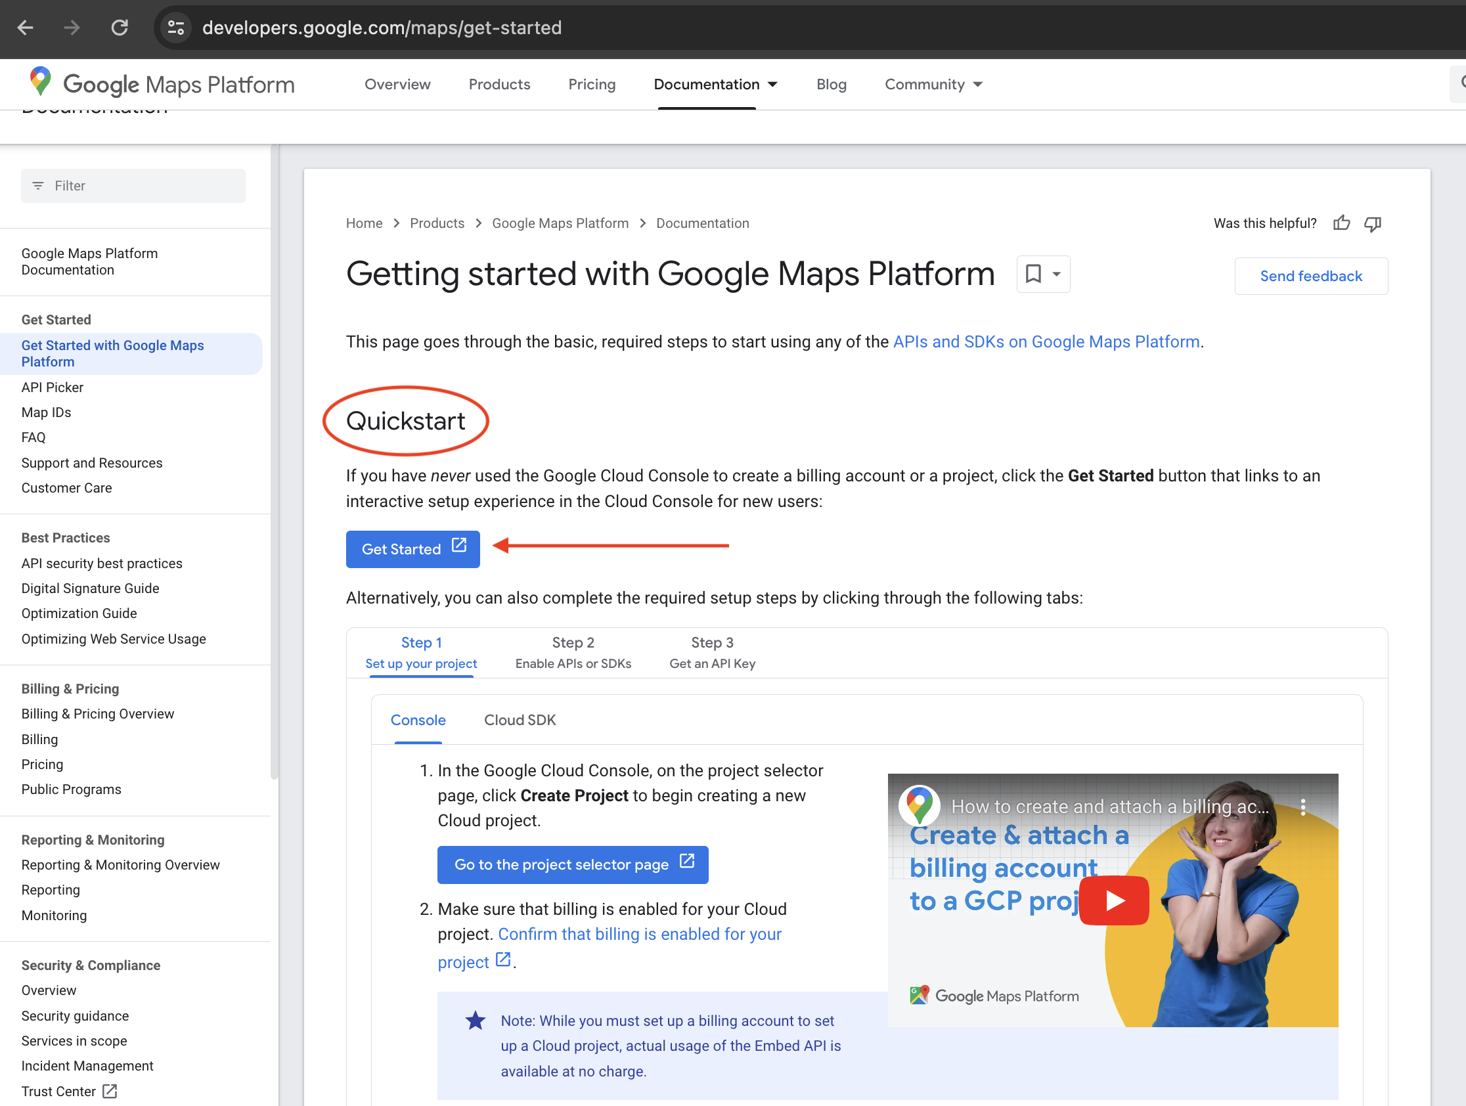Viewport: 1466px width, 1106px height.
Task: Click inside the sidebar Filter field
Action: pos(133,186)
